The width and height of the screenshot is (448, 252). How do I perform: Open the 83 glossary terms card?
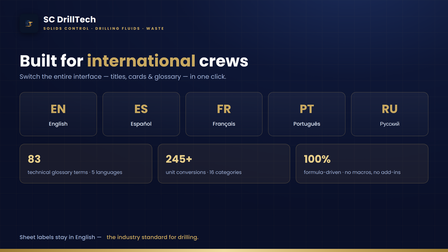pos(86,163)
